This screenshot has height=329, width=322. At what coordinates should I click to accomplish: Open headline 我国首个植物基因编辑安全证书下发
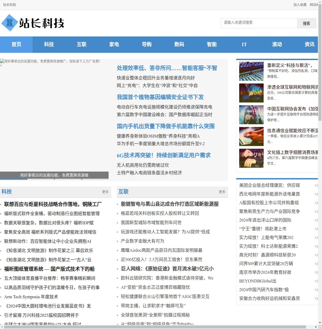pyautogui.click(x=160, y=97)
